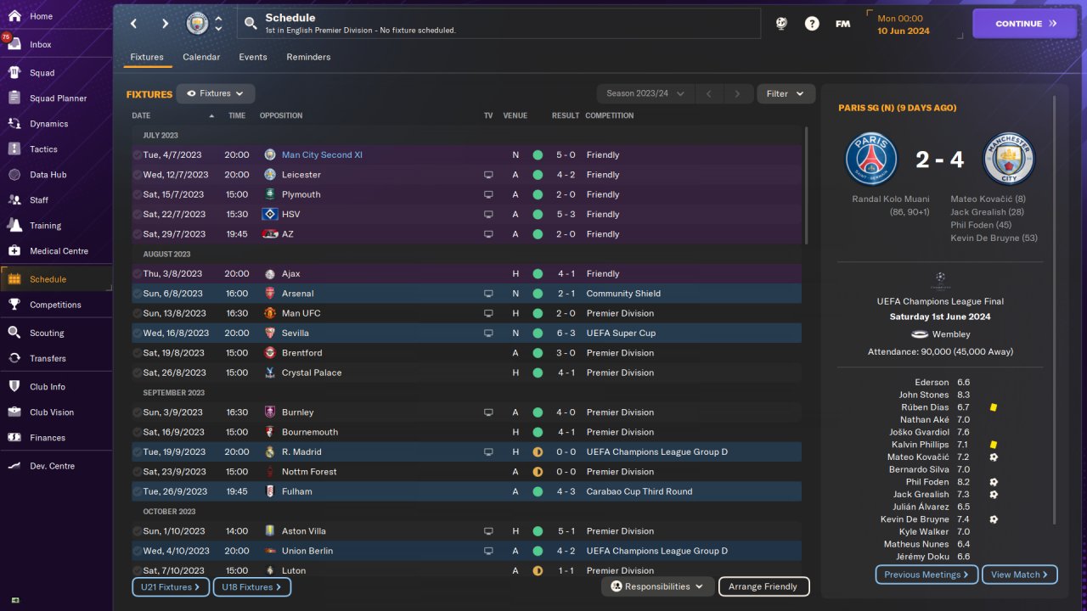This screenshot has height=611, width=1087.
Task: Open the Finances icon
Action: click(x=14, y=438)
